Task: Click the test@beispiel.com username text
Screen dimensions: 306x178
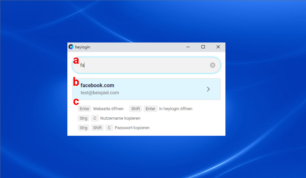Action: click(100, 93)
